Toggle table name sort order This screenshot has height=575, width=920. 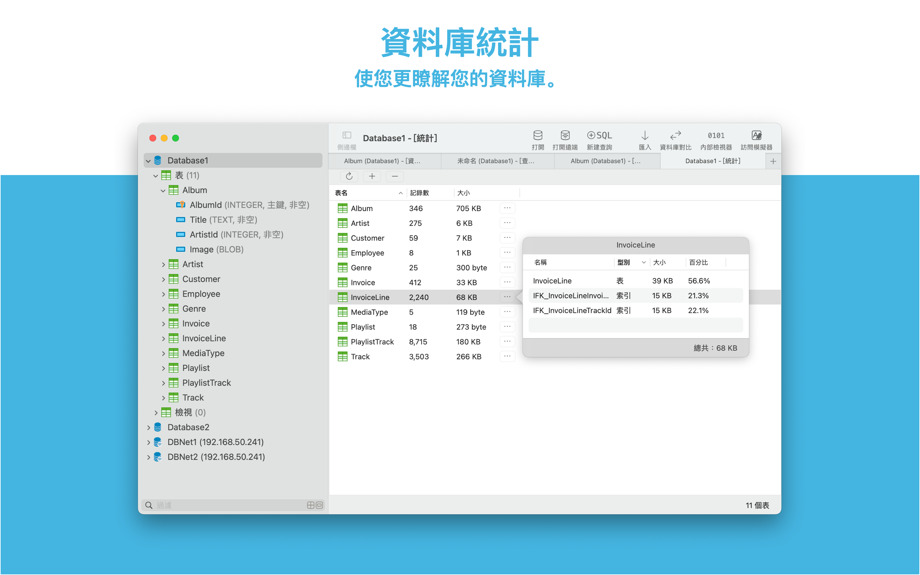(400, 193)
